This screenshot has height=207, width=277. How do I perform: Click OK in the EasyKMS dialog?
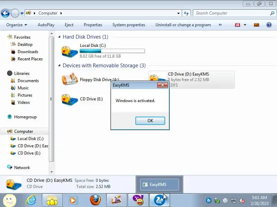click(x=150, y=120)
